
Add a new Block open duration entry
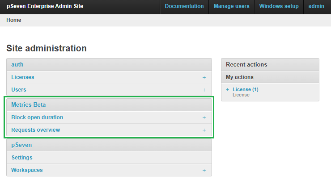click(x=204, y=117)
